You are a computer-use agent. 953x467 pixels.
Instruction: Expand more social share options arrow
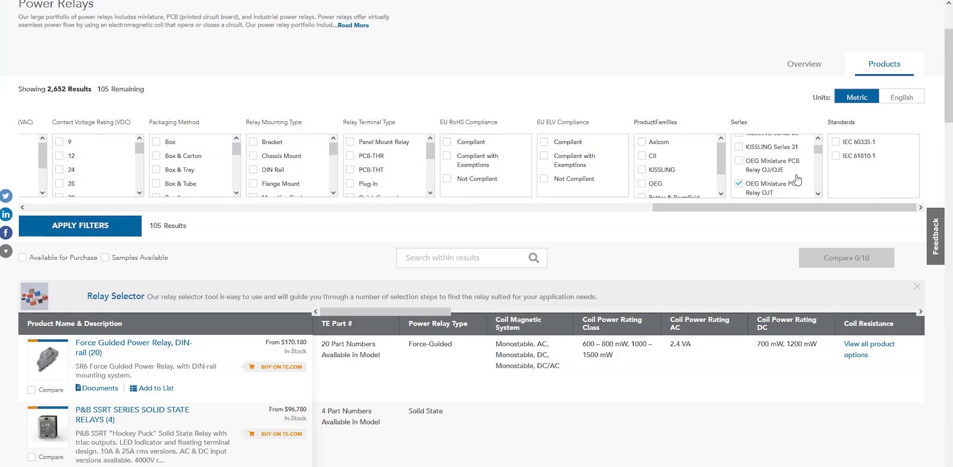click(6, 251)
